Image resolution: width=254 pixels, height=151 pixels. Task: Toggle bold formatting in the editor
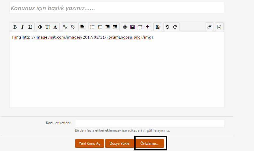[15, 27]
